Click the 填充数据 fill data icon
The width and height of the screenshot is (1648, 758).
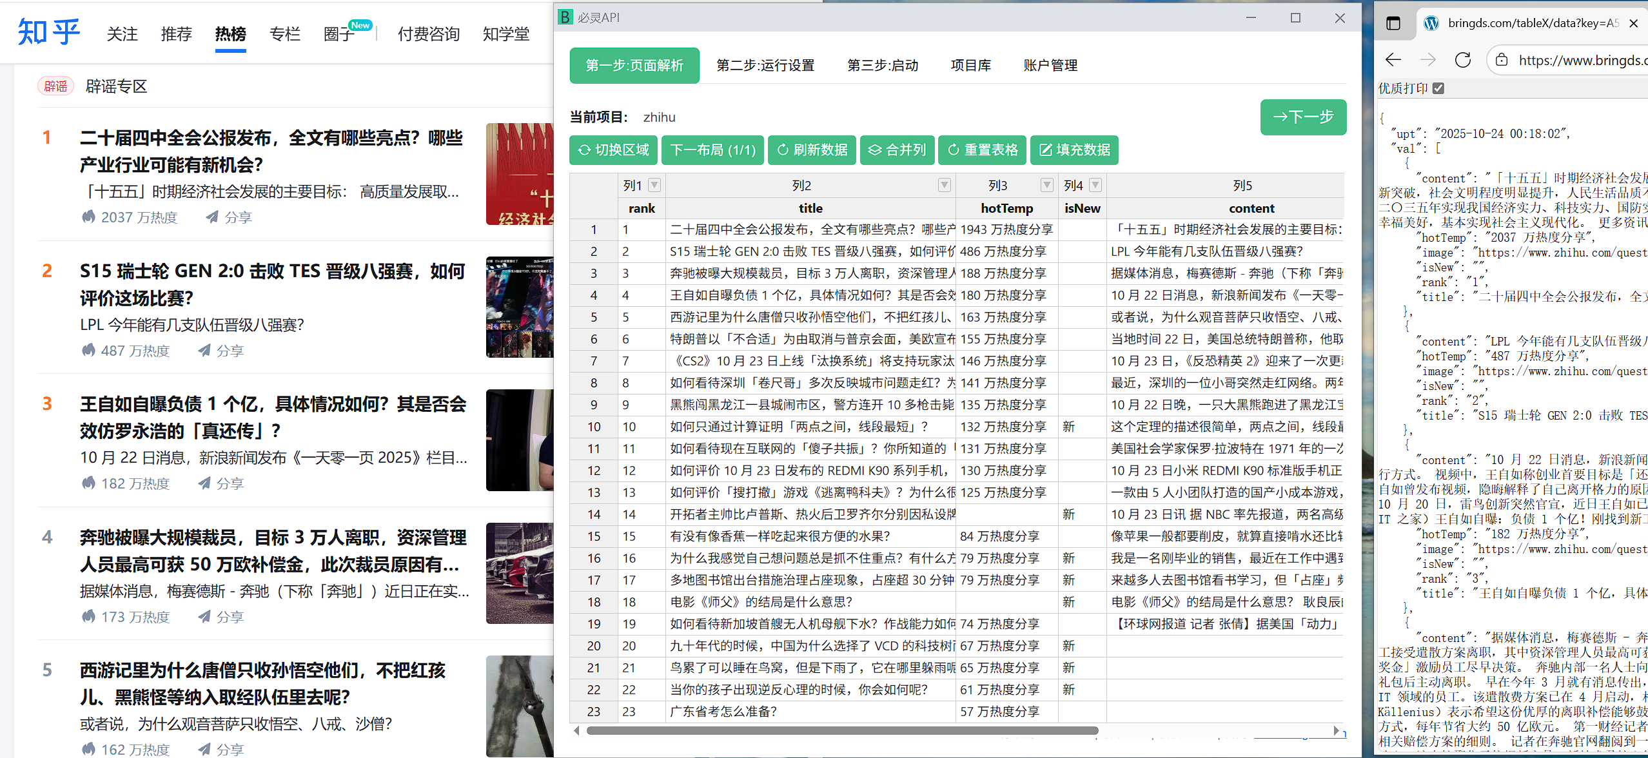[x=1046, y=150]
